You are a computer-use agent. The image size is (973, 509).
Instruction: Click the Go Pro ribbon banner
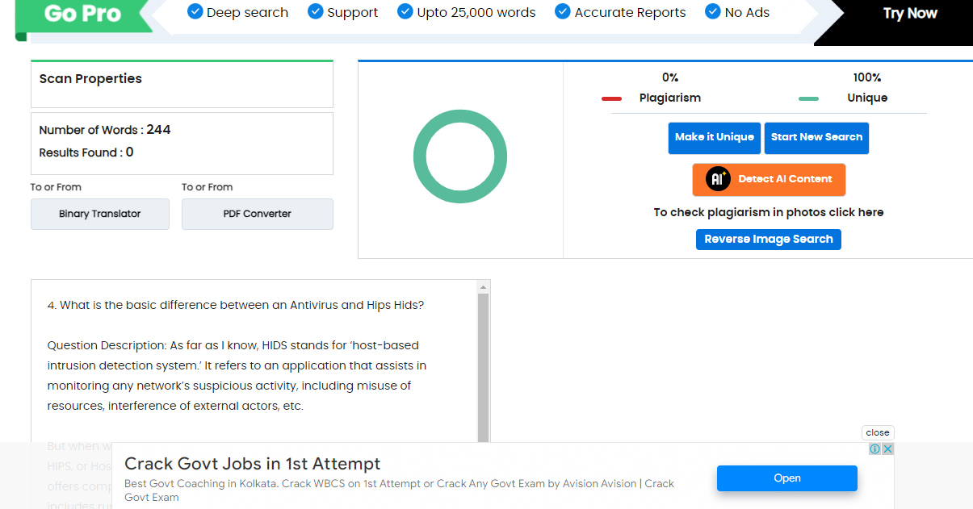(x=84, y=16)
